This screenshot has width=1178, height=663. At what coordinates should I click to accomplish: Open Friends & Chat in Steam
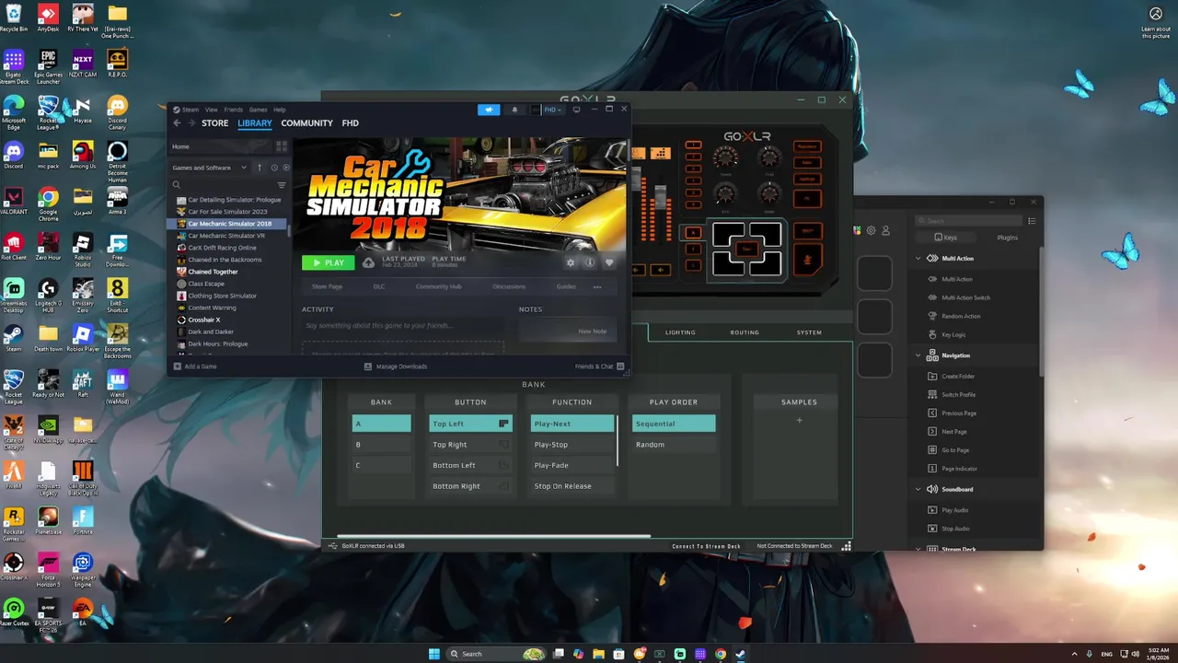(x=599, y=366)
